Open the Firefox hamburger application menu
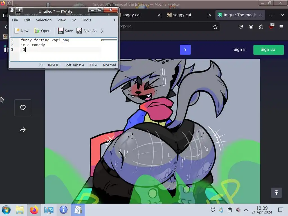Screen dimensions: 288x216 click(x=281, y=27)
